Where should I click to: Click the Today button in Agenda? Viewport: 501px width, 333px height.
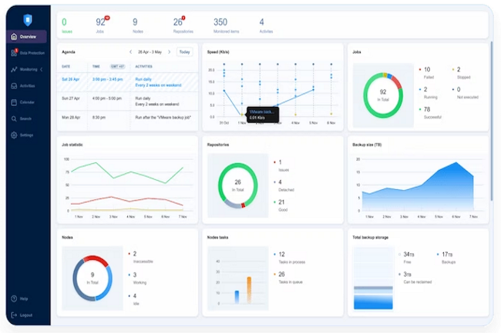[184, 52]
